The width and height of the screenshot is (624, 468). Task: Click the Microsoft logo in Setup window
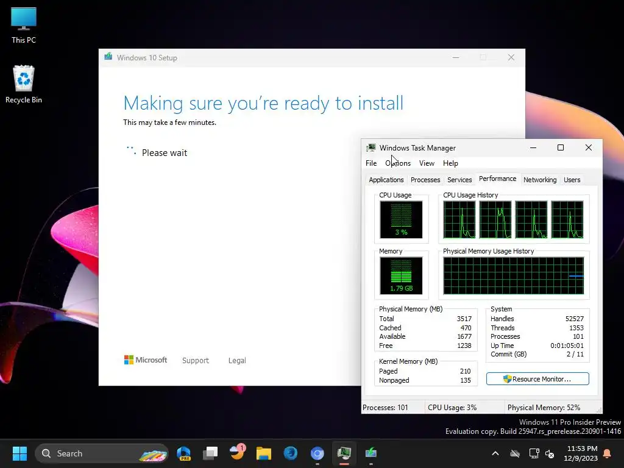click(146, 360)
